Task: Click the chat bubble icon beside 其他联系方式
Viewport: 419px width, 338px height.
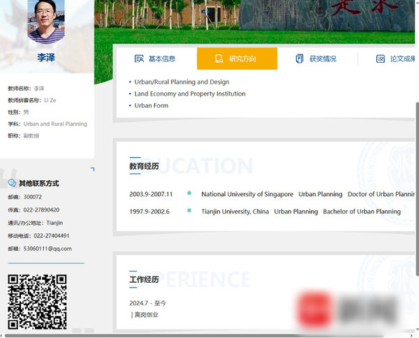Action: click(x=12, y=183)
